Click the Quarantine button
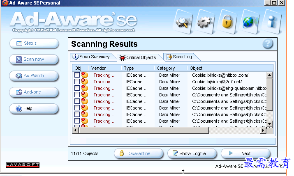 click(x=139, y=153)
